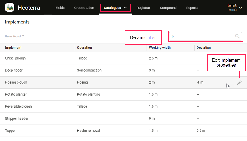Image resolution: width=247 pixels, height=141 pixels.
Task: Click the Working width column header
Action: click(x=160, y=48)
